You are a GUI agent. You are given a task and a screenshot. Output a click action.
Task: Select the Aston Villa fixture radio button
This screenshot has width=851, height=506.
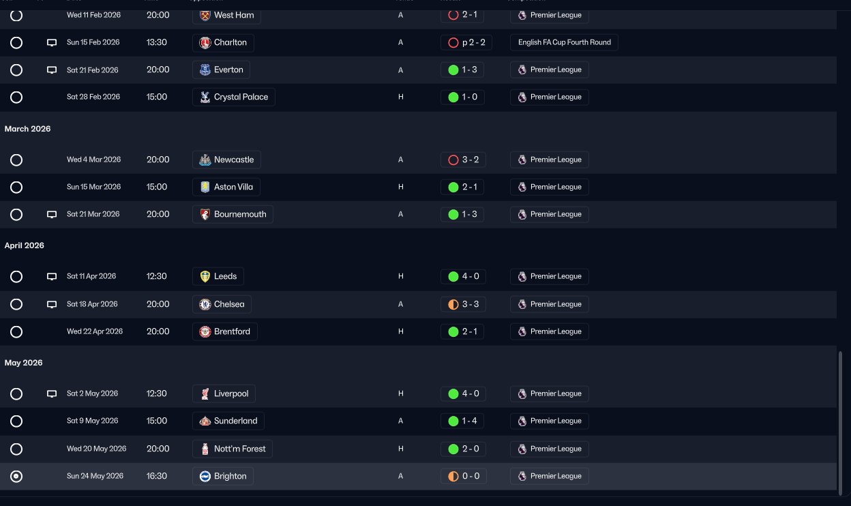[x=16, y=187]
